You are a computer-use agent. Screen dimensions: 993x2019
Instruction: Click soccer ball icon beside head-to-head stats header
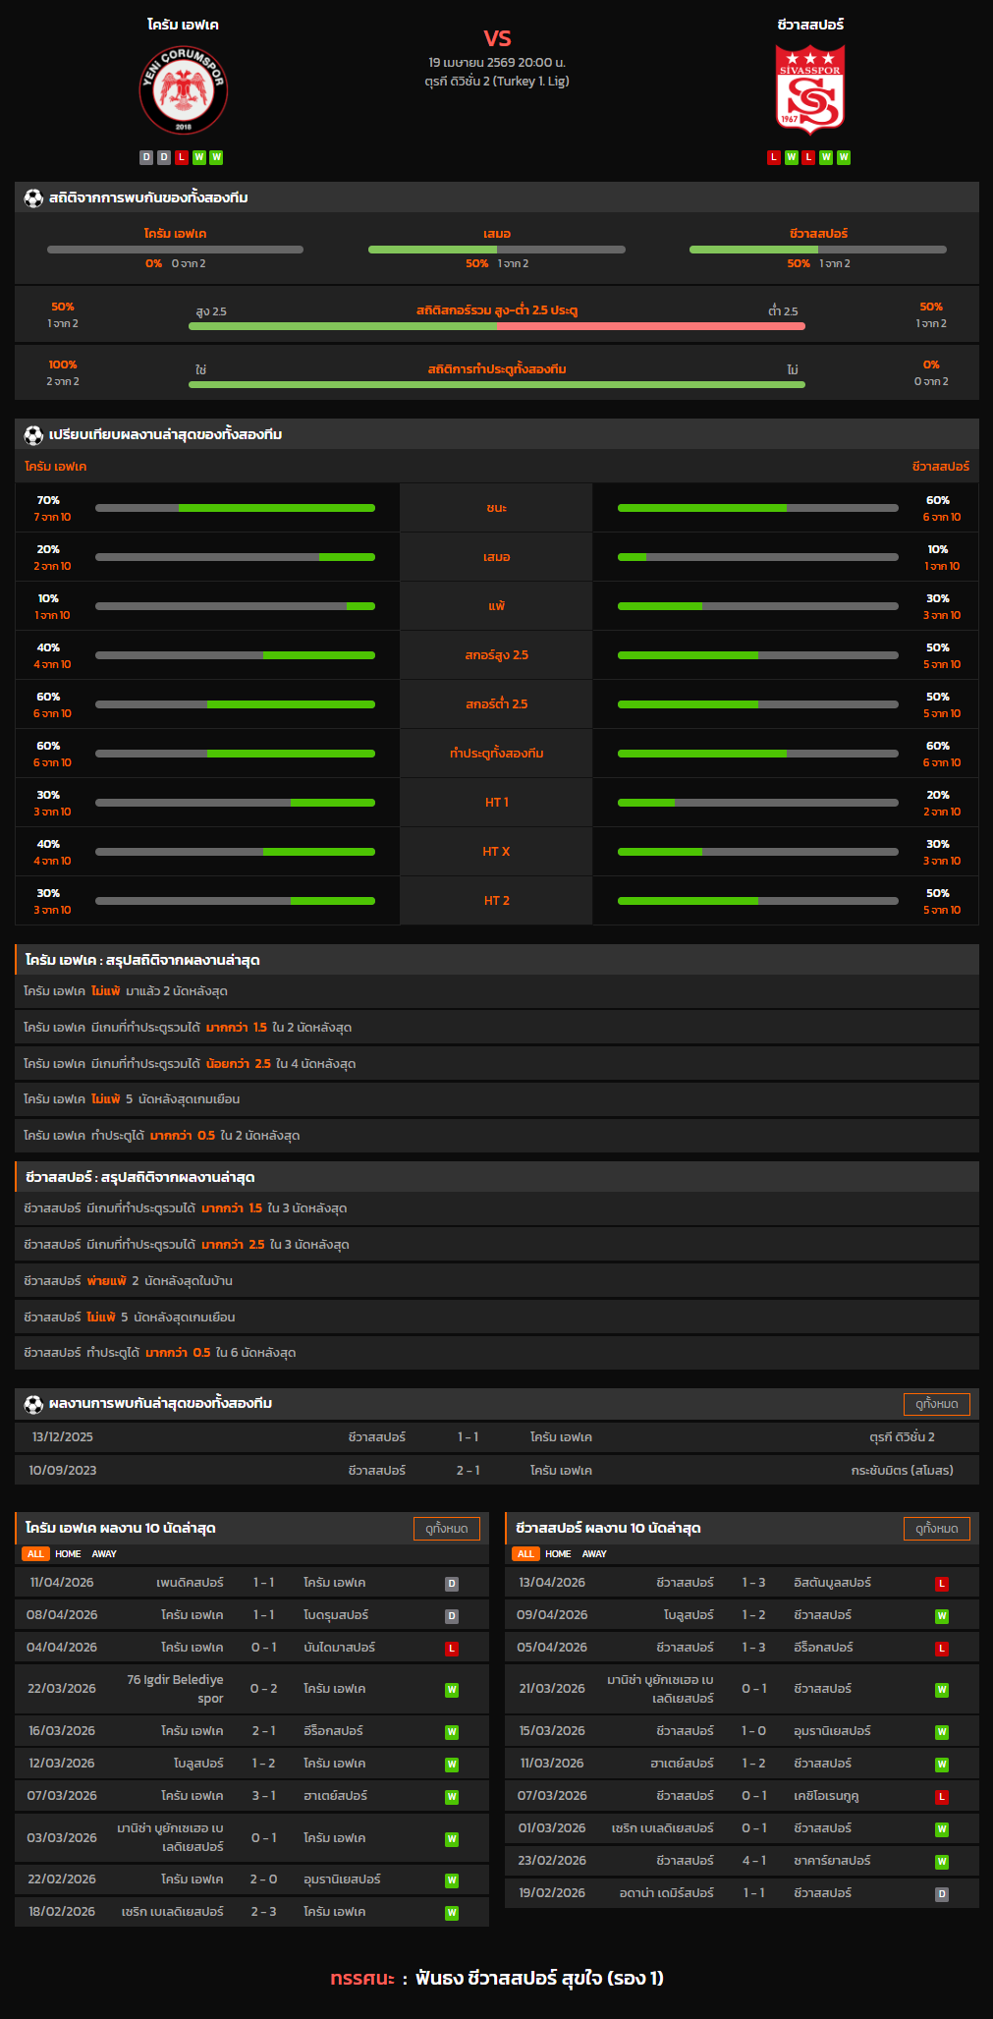pos(34,197)
